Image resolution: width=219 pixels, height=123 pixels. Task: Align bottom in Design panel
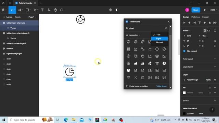[x=210, y=23]
